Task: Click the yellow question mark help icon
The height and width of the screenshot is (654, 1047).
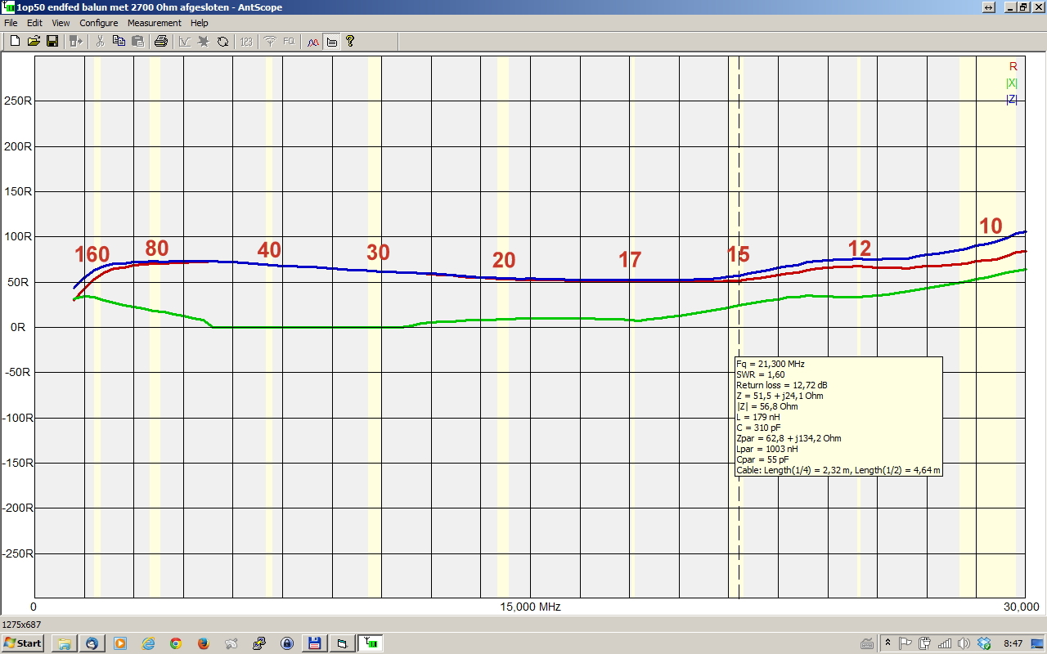Action: pos(350,41)
